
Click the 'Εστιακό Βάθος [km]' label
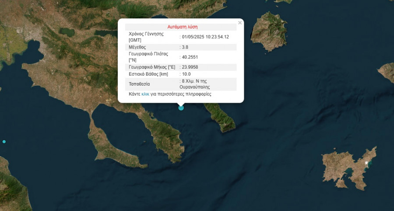coord(148,74)
